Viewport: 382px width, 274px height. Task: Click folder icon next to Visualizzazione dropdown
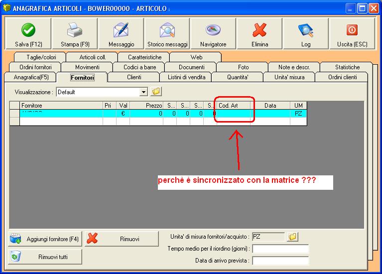156,92
